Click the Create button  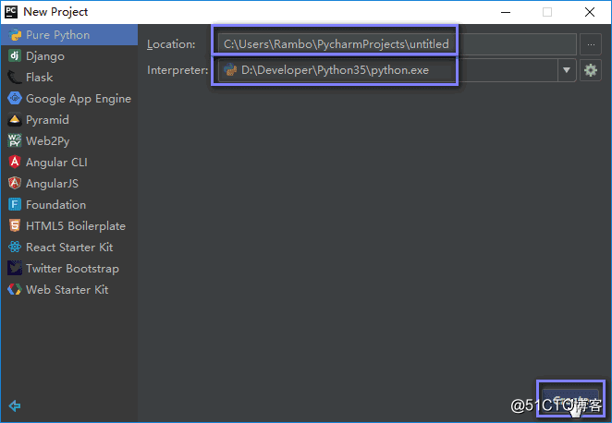(x=570, y=399)
